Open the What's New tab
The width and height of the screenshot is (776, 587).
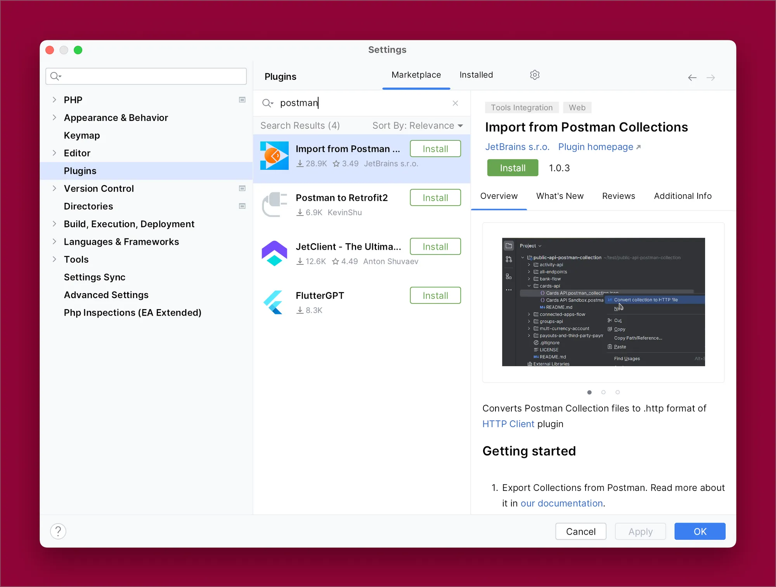click(560, 196)
